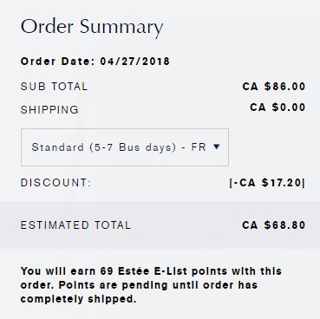This screenshot has height=319, width=320.
Task: Click the ESTIMATED TOTAL label
Action: [75, 225]
